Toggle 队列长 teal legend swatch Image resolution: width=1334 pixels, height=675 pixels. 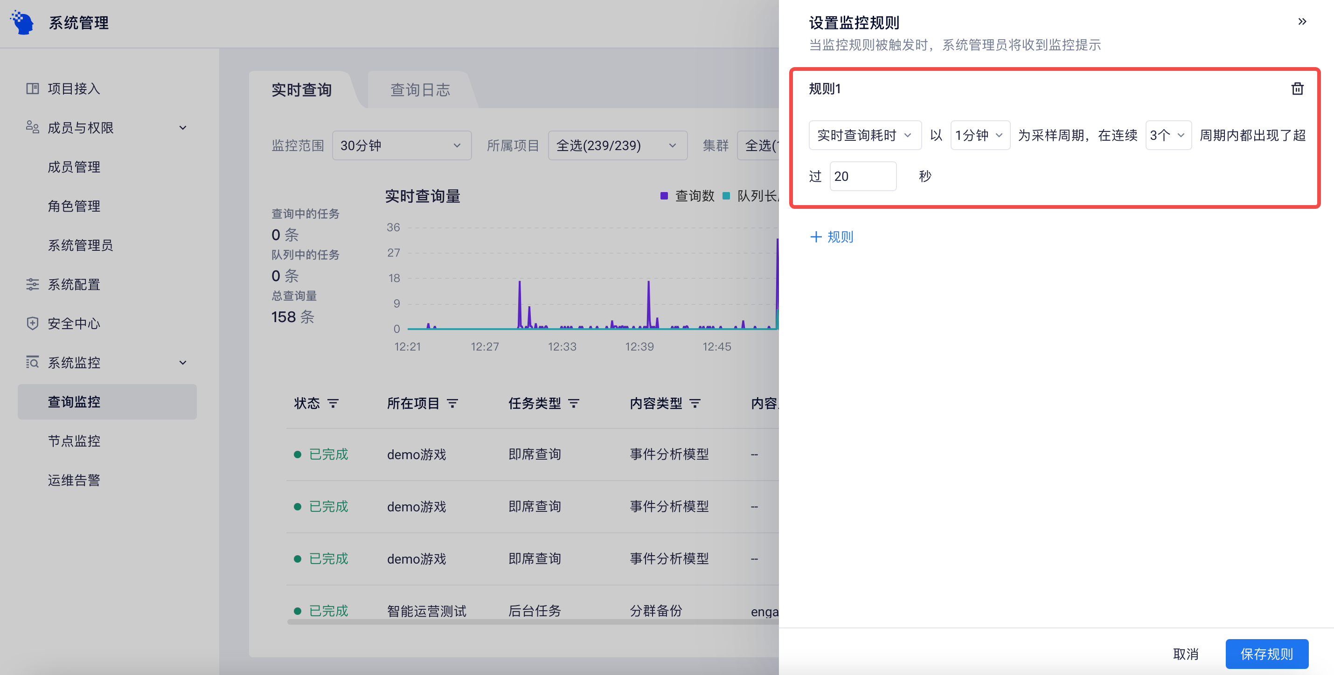coord(726,196)
